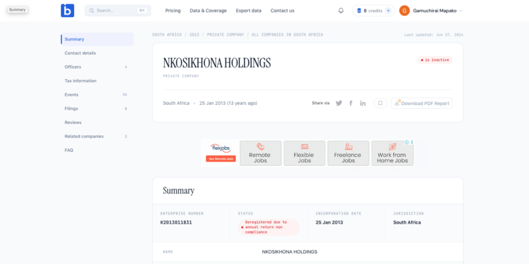
Task: Click the ad info icon
Action: (407, 143)
